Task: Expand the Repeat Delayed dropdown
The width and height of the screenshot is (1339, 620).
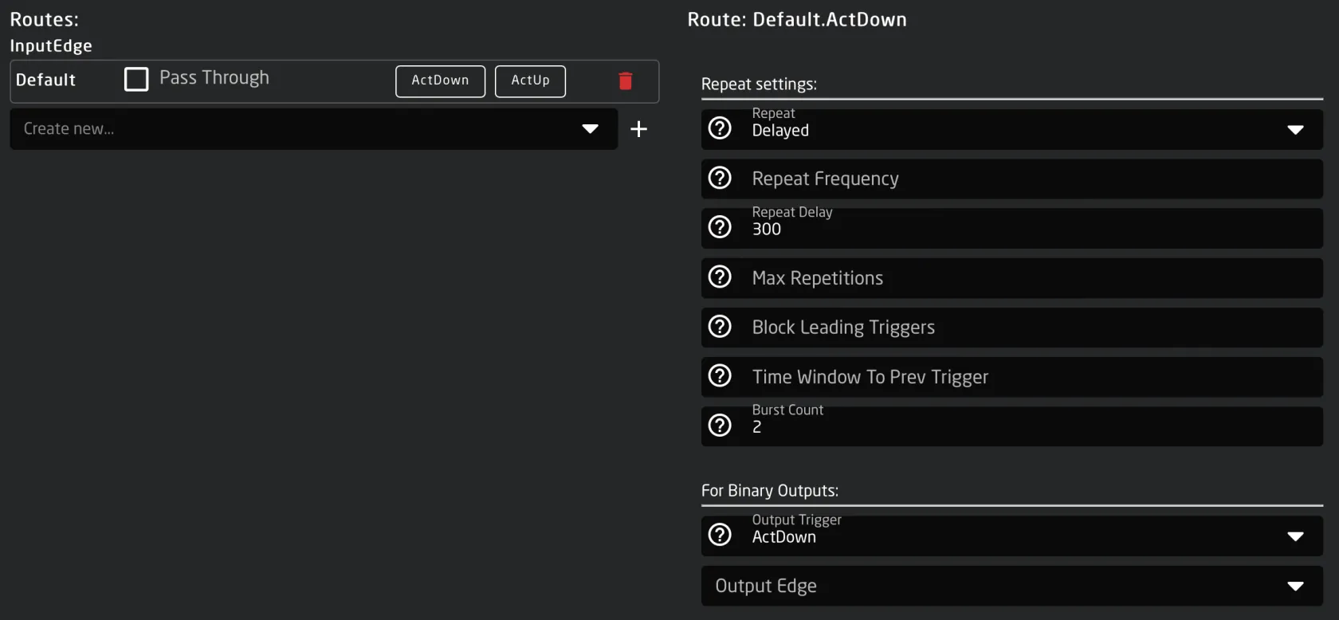Action: 1295,130
